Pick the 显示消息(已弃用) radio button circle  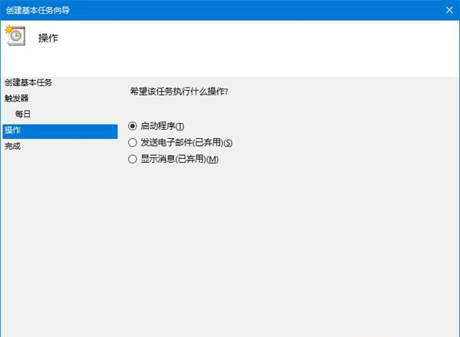(x=133, y=159)
